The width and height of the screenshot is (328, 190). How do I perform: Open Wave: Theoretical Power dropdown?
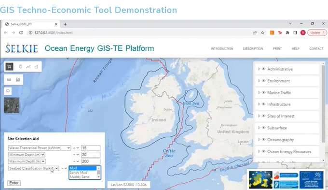[40, 148]
